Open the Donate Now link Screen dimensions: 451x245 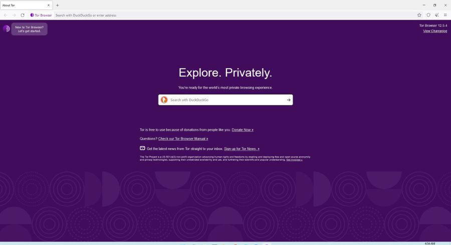tap(243, 129)
